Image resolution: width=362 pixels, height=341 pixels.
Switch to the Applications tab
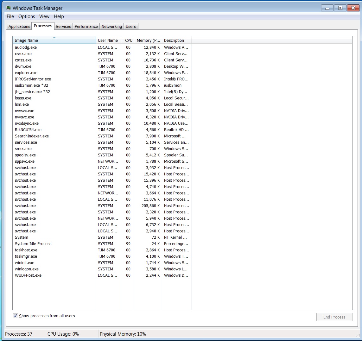coord(19,26)
